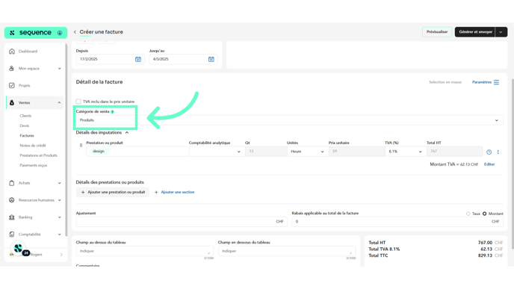Image resolution: width=514 pixels, height=289 pixels.
Task: Open the TVA 8.1% dropdown
Action: 405,152
